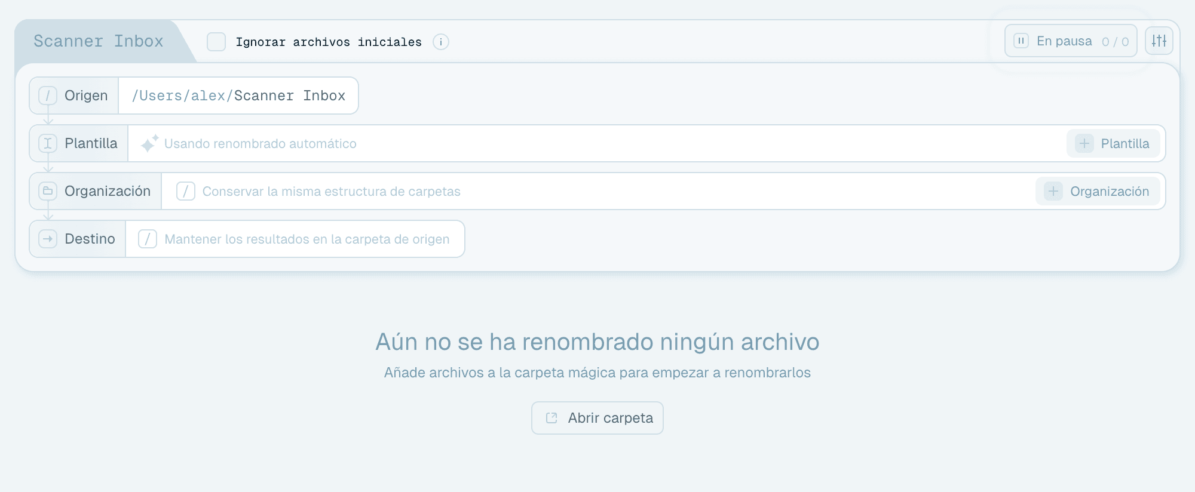The height and width of the screenshot is (492, 1195).
Task: Click the Organización folder icon
Action: (x=48, y=191)
